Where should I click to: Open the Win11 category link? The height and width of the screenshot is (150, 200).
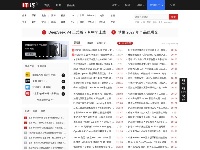tap(102, 22)
